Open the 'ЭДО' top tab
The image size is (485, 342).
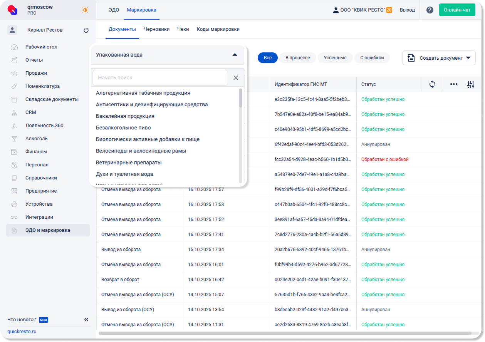click(x=114, y=10)
